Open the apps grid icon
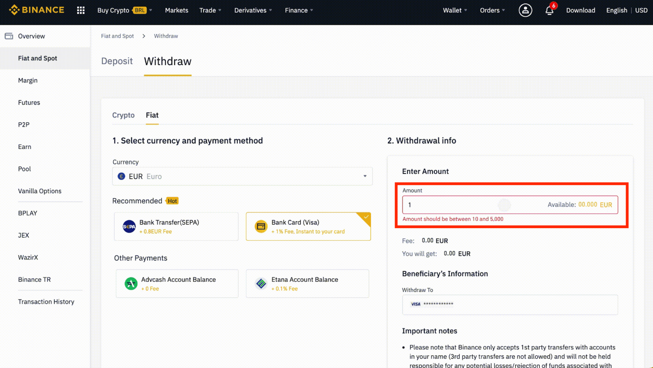Screen dimensions: 653x368 pos(80,10)
